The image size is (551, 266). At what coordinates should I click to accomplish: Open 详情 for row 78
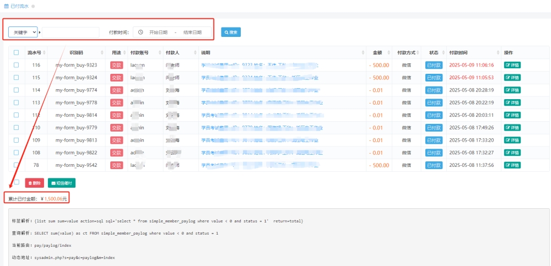[512, 165]
